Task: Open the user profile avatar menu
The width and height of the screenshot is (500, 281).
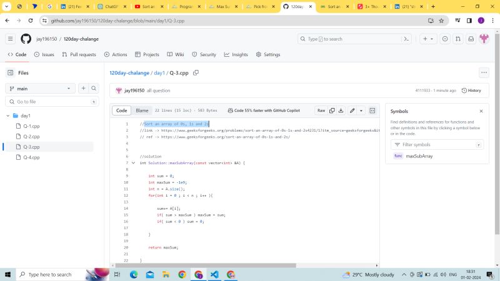Action: click(x=484, y=39)
